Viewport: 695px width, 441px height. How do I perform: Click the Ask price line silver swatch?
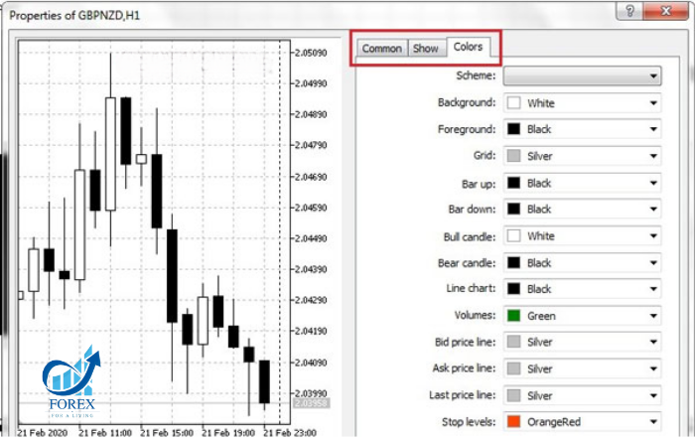(513, 368)
